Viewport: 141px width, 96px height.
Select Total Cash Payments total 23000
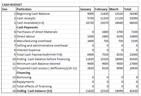[131, 54]
